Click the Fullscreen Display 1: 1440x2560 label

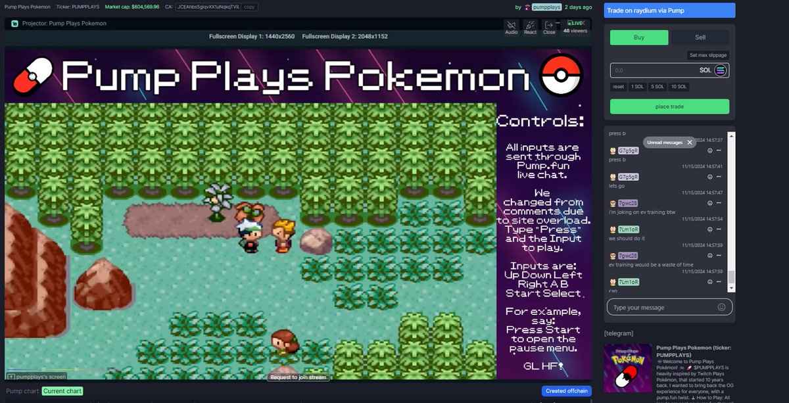[252, 36]
